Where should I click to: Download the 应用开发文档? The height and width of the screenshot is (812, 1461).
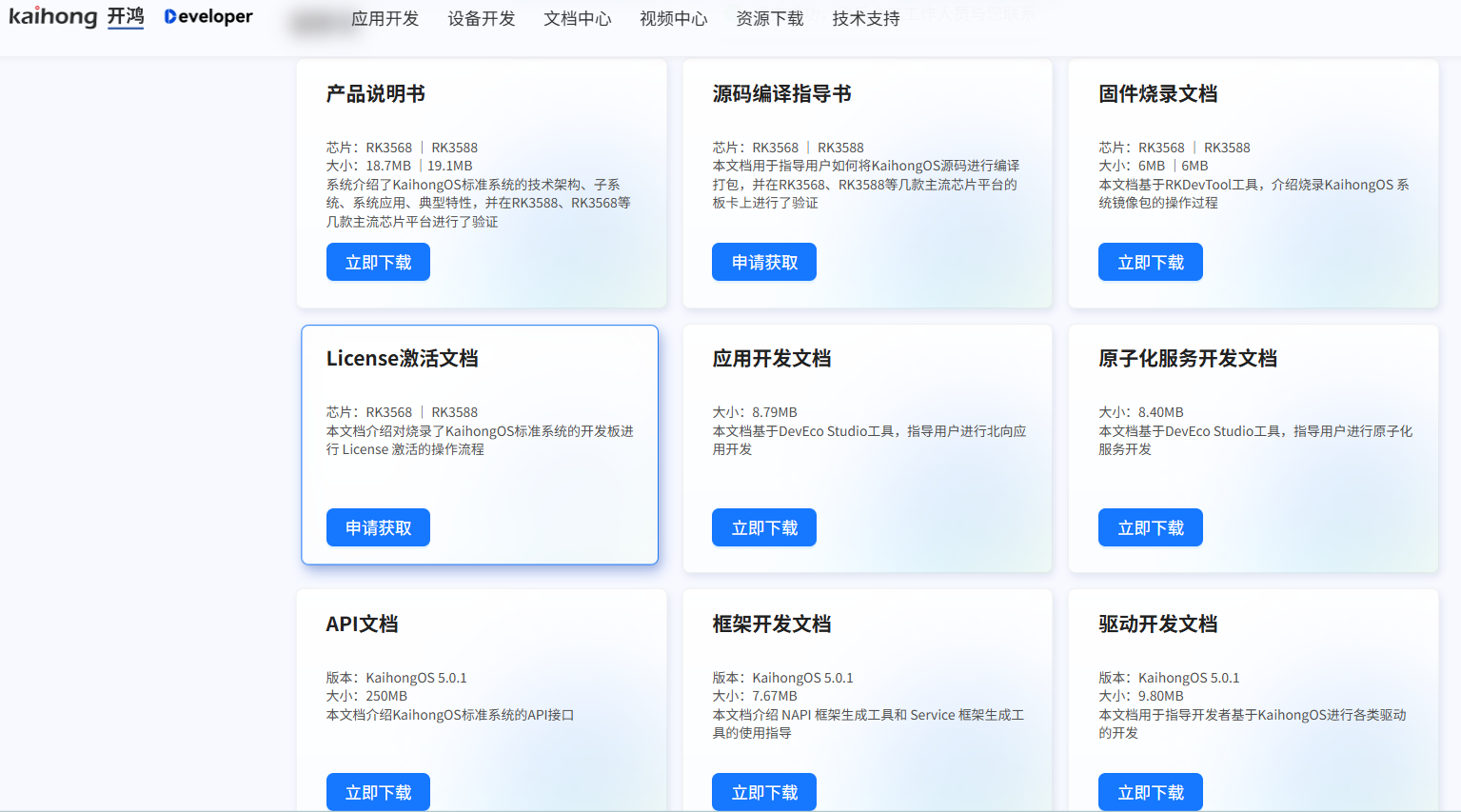[x=764, y=527]
